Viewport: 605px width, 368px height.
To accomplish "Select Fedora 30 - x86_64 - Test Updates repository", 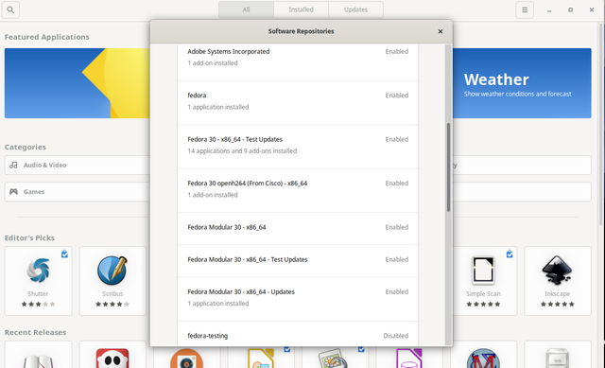I will [298, 147].
